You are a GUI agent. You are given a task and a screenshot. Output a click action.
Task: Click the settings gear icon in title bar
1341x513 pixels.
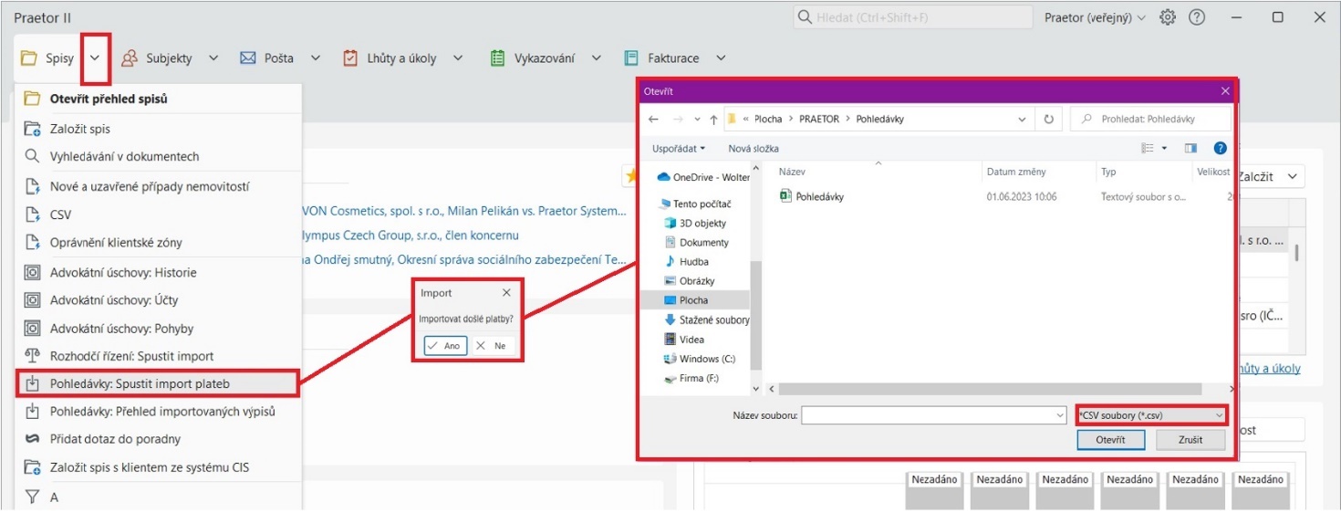tap(1167, 17)
